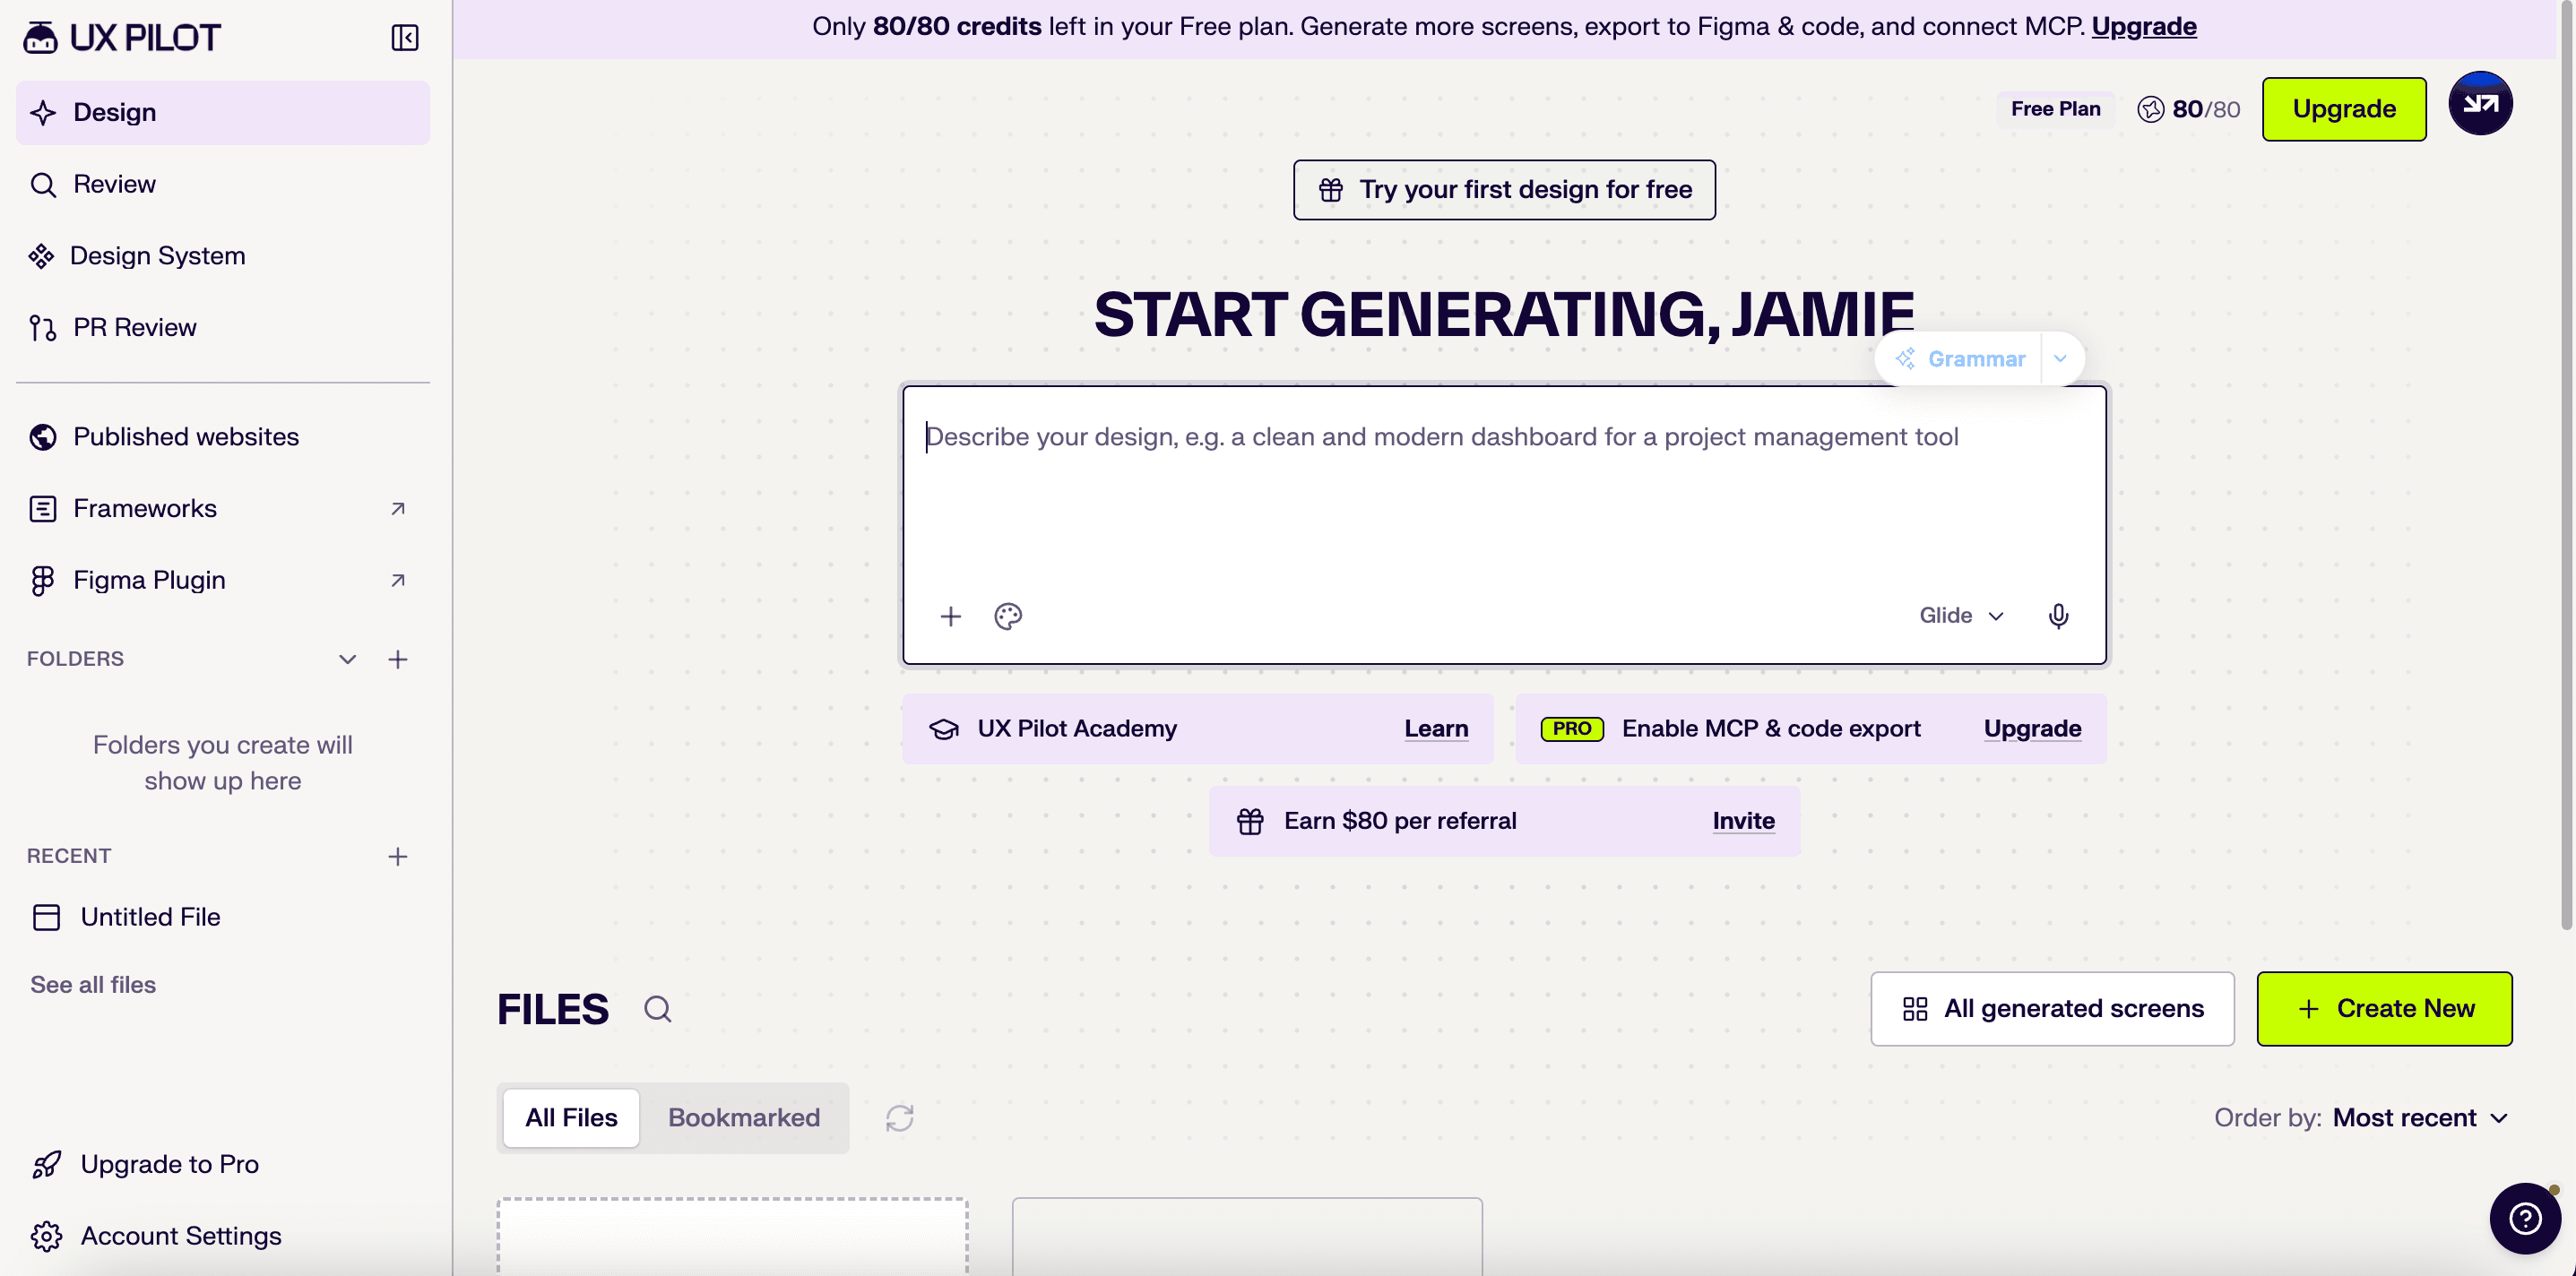This screenshot has height=1276, width=2576.
Task: Click the Untitled File window icon
Action: [47, 917]
